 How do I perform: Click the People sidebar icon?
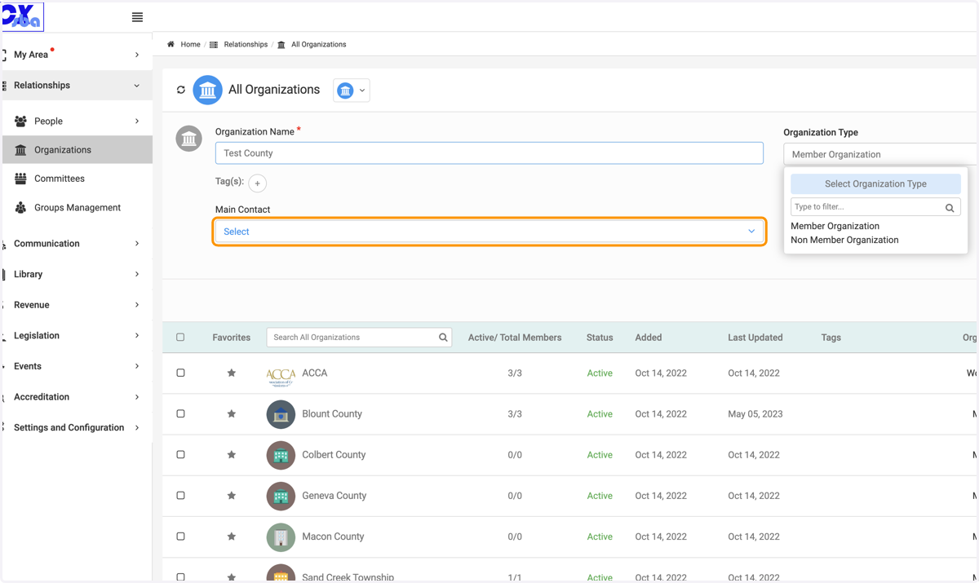(20, 121)
